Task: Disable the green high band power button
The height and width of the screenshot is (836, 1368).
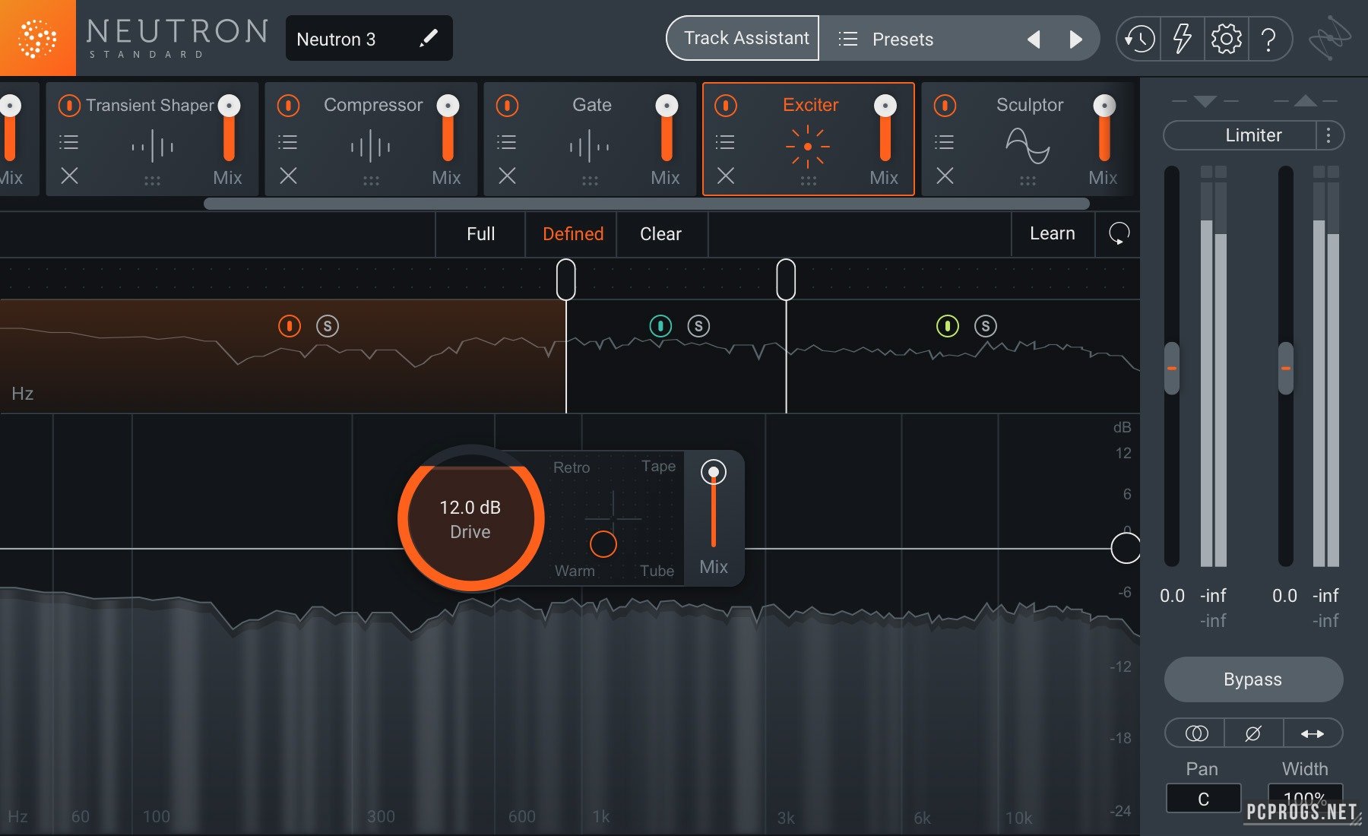Action: [947, 326]
